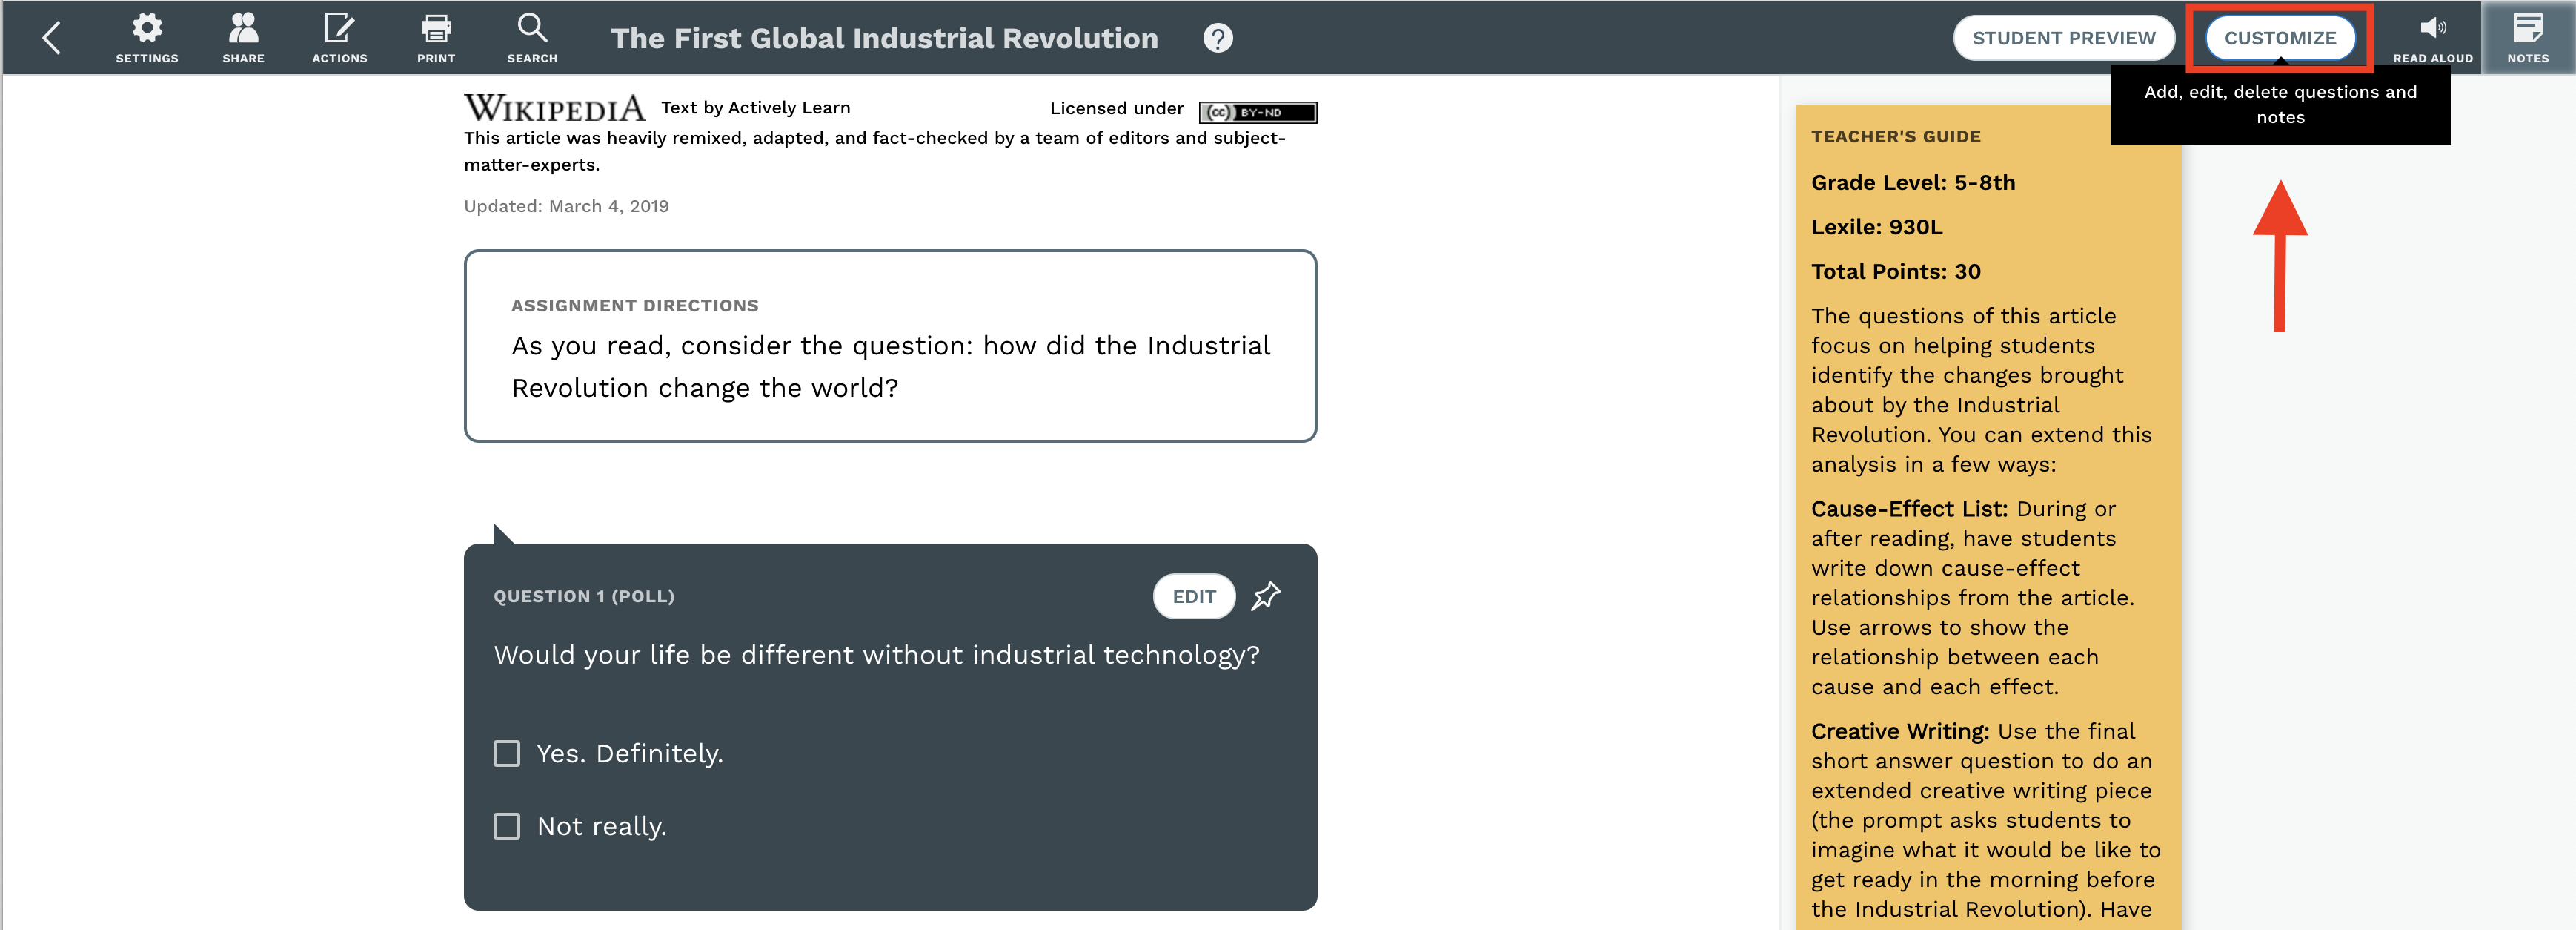Screen dimensions: 2576x930
Task: Check the 'Not really.' checkbox
Action: pos(507,826)
